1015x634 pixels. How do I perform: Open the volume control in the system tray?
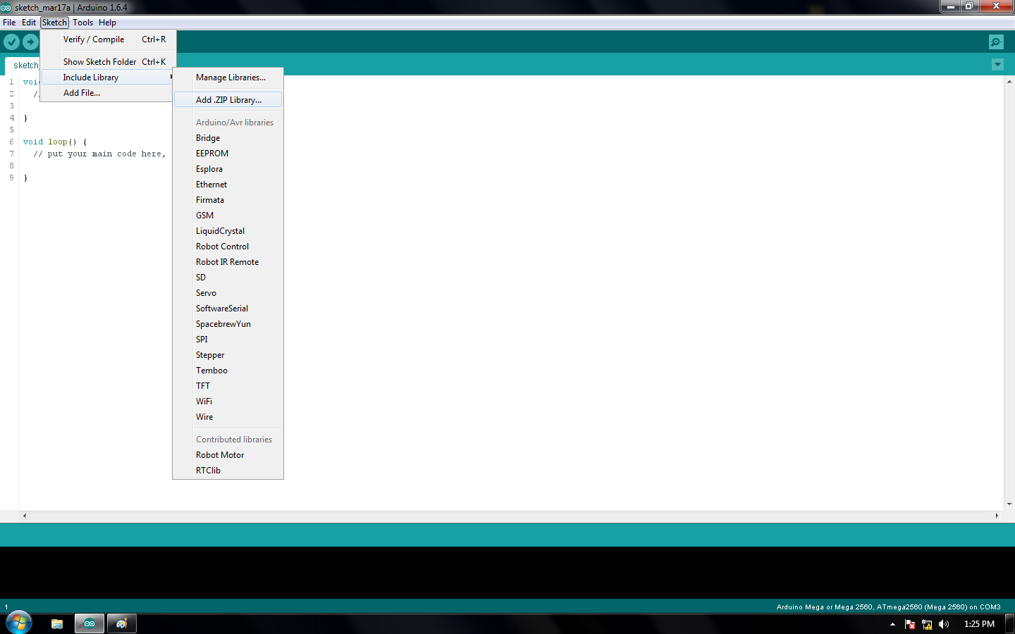tap(944, 624)
